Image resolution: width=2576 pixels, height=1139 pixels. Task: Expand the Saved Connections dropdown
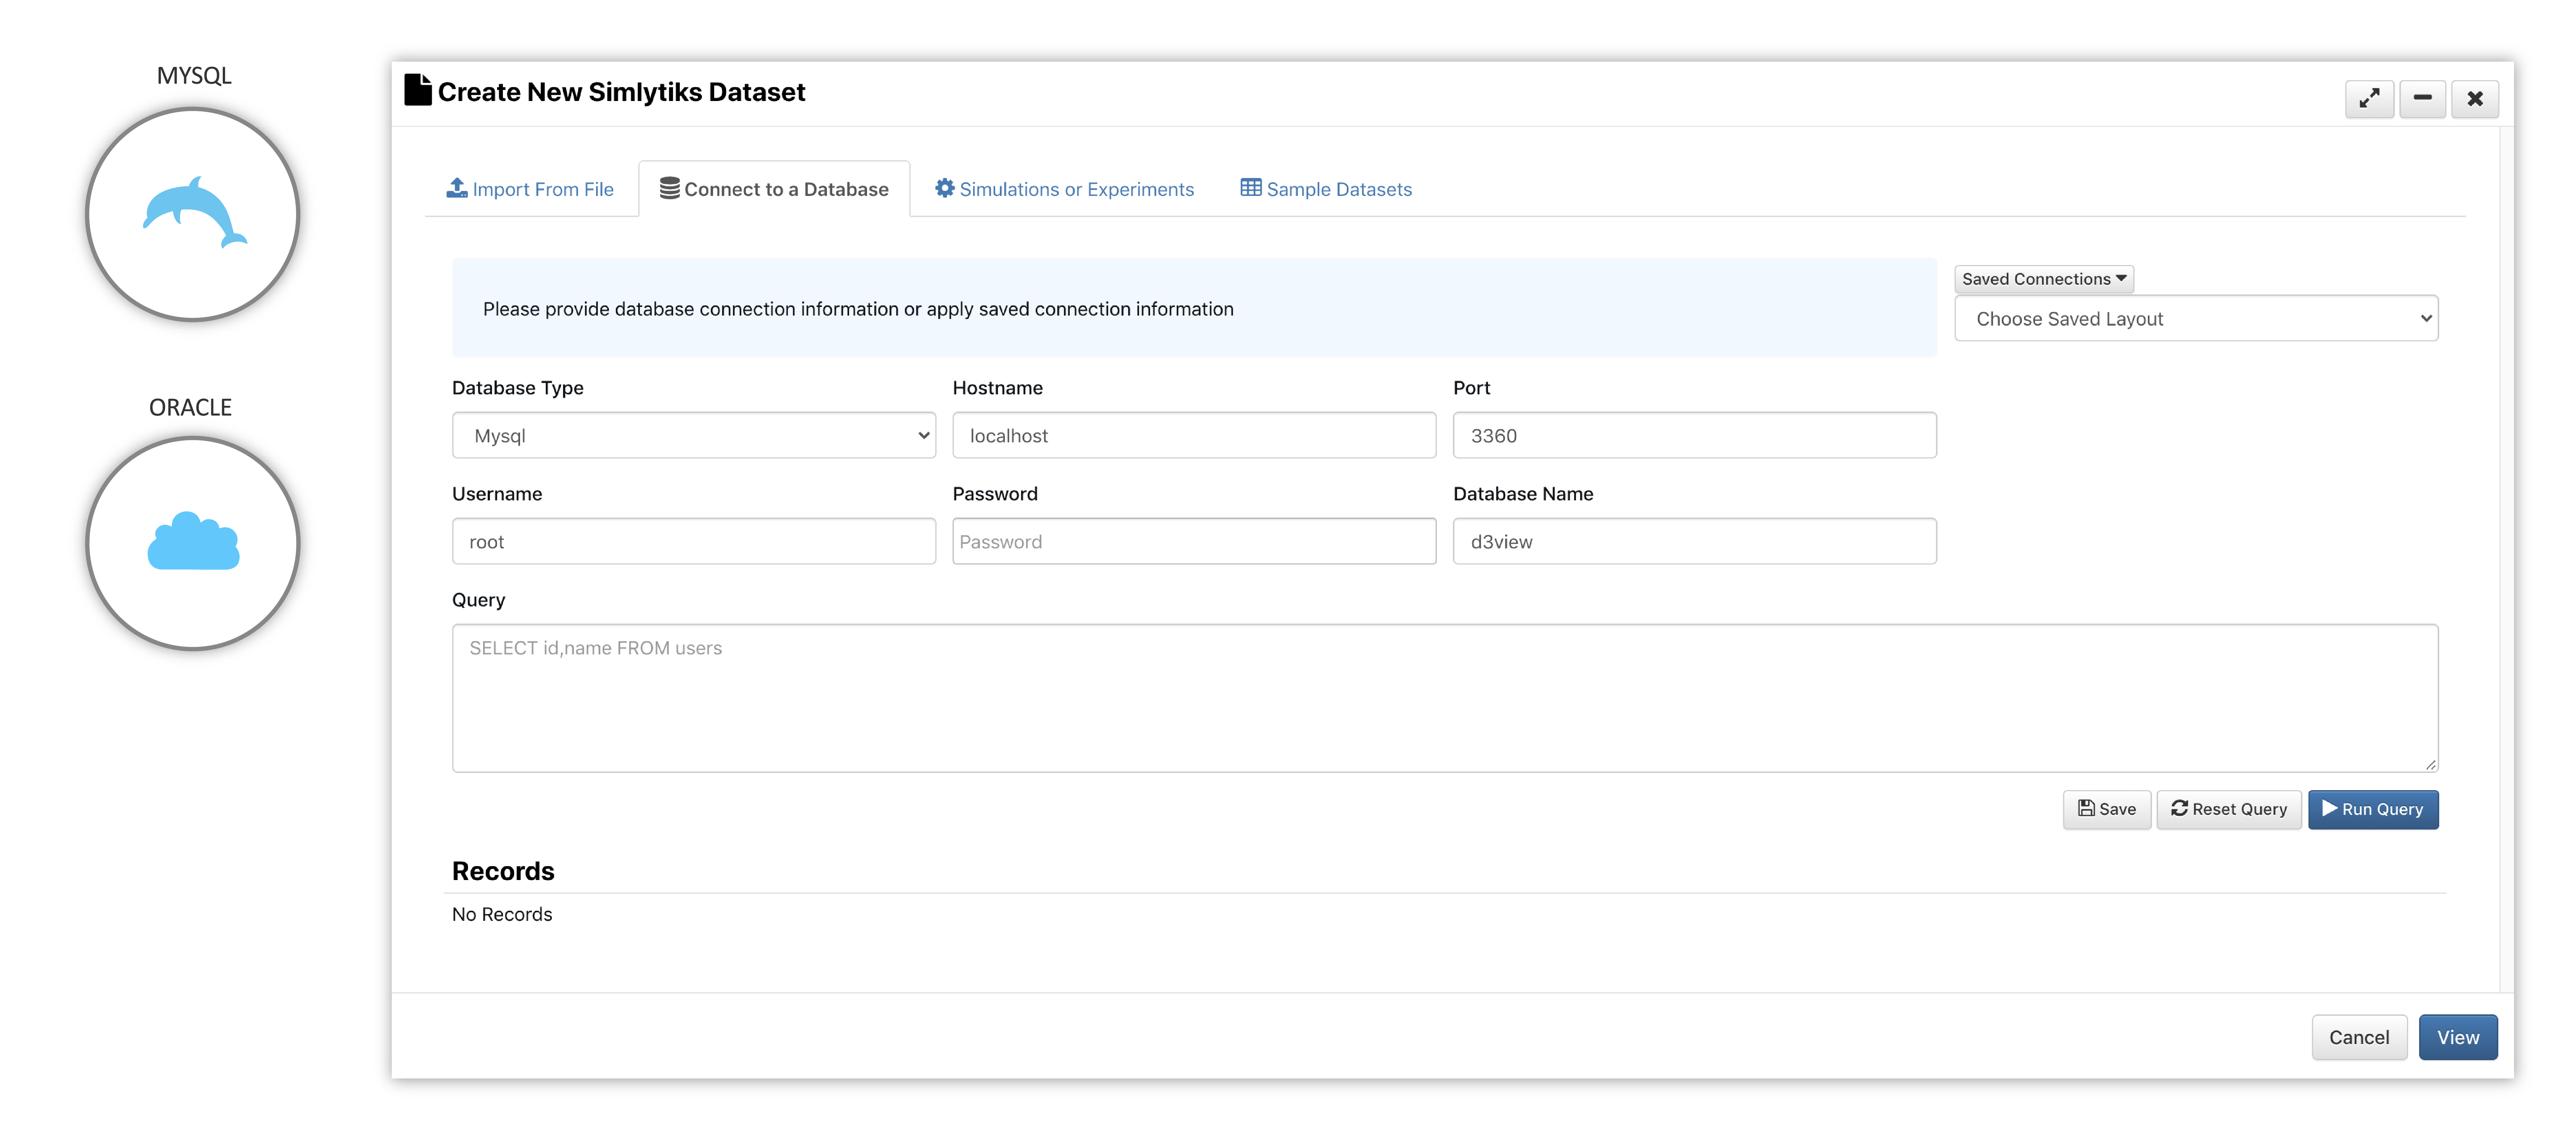tap(2044, 279)
